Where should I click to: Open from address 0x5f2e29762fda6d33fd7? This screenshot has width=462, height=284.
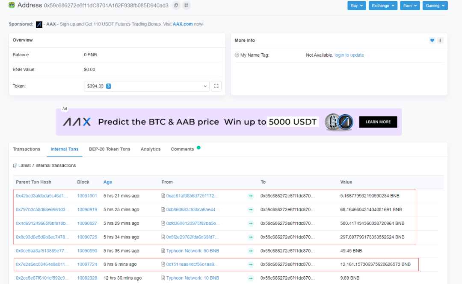(192, 237)
